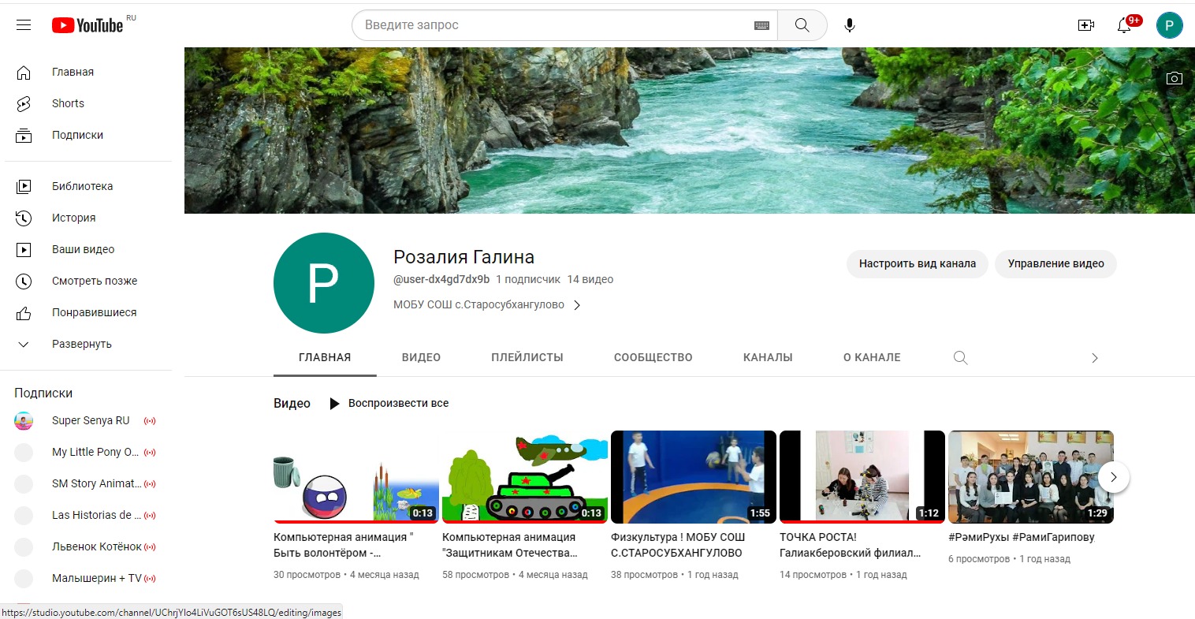
Task: Open the Физкультура video thumbnail
Action: click(x=693, y=476)
